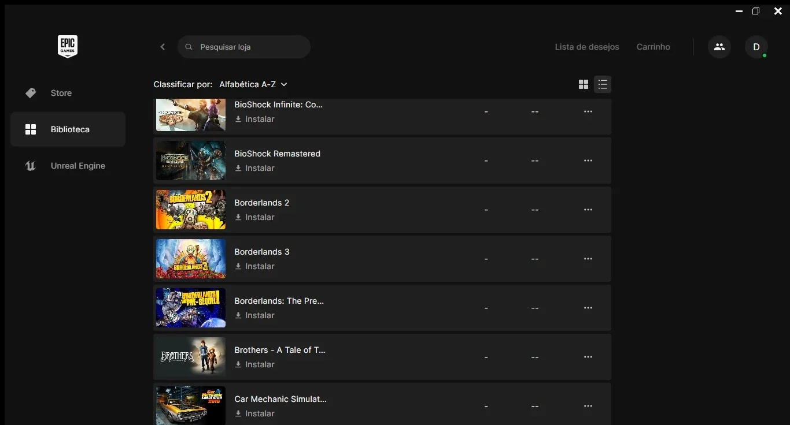Install Car Mechanic Simulator
Viewport: 790px width, 425px height.
(x=254, y=413)
